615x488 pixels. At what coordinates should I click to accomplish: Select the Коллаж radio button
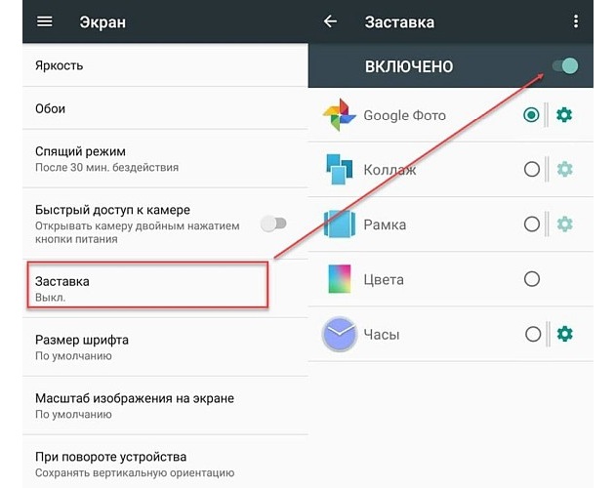[532, 170]
